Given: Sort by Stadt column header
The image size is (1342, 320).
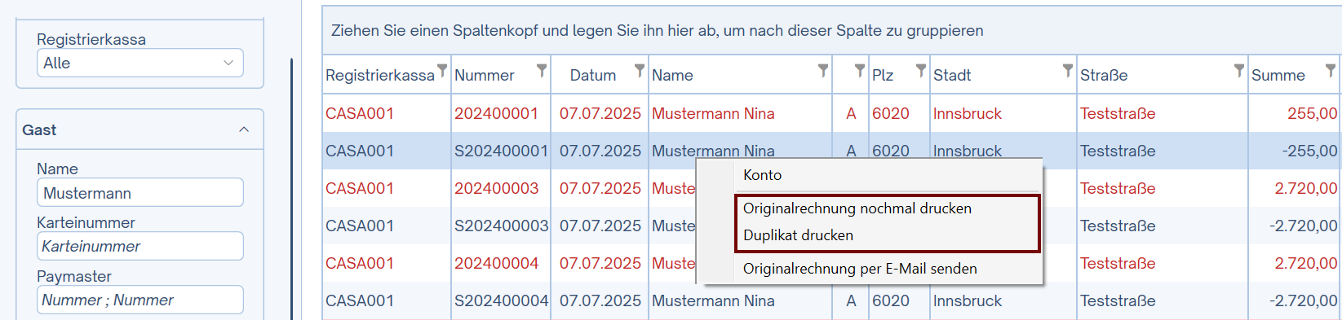Looking at the screenshot, I should tap(951, 75).
